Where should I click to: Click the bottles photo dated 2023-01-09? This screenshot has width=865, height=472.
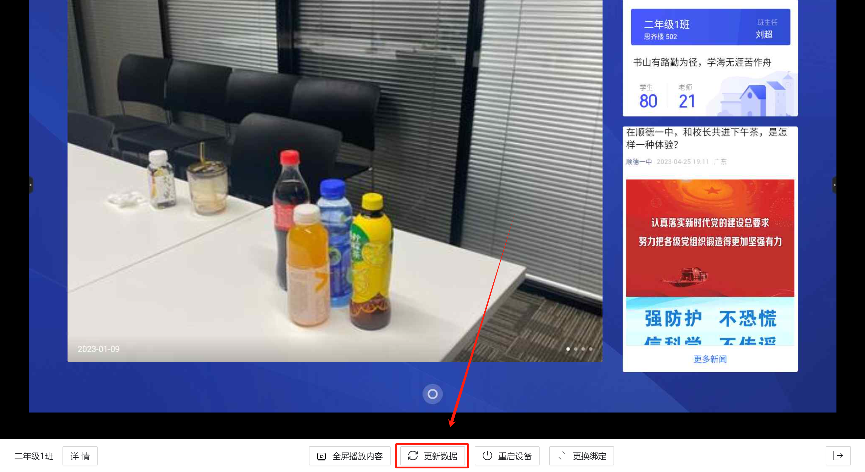point(335,181)
